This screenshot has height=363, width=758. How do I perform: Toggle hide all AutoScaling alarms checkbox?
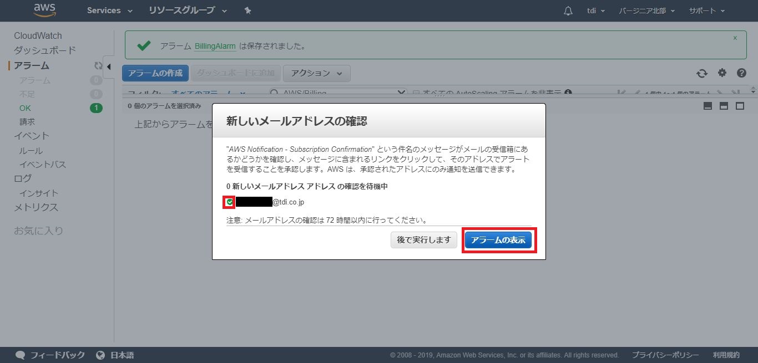[416, 93]
